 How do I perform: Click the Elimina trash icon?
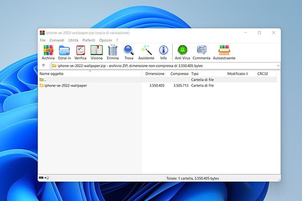(x=113, y=52)
